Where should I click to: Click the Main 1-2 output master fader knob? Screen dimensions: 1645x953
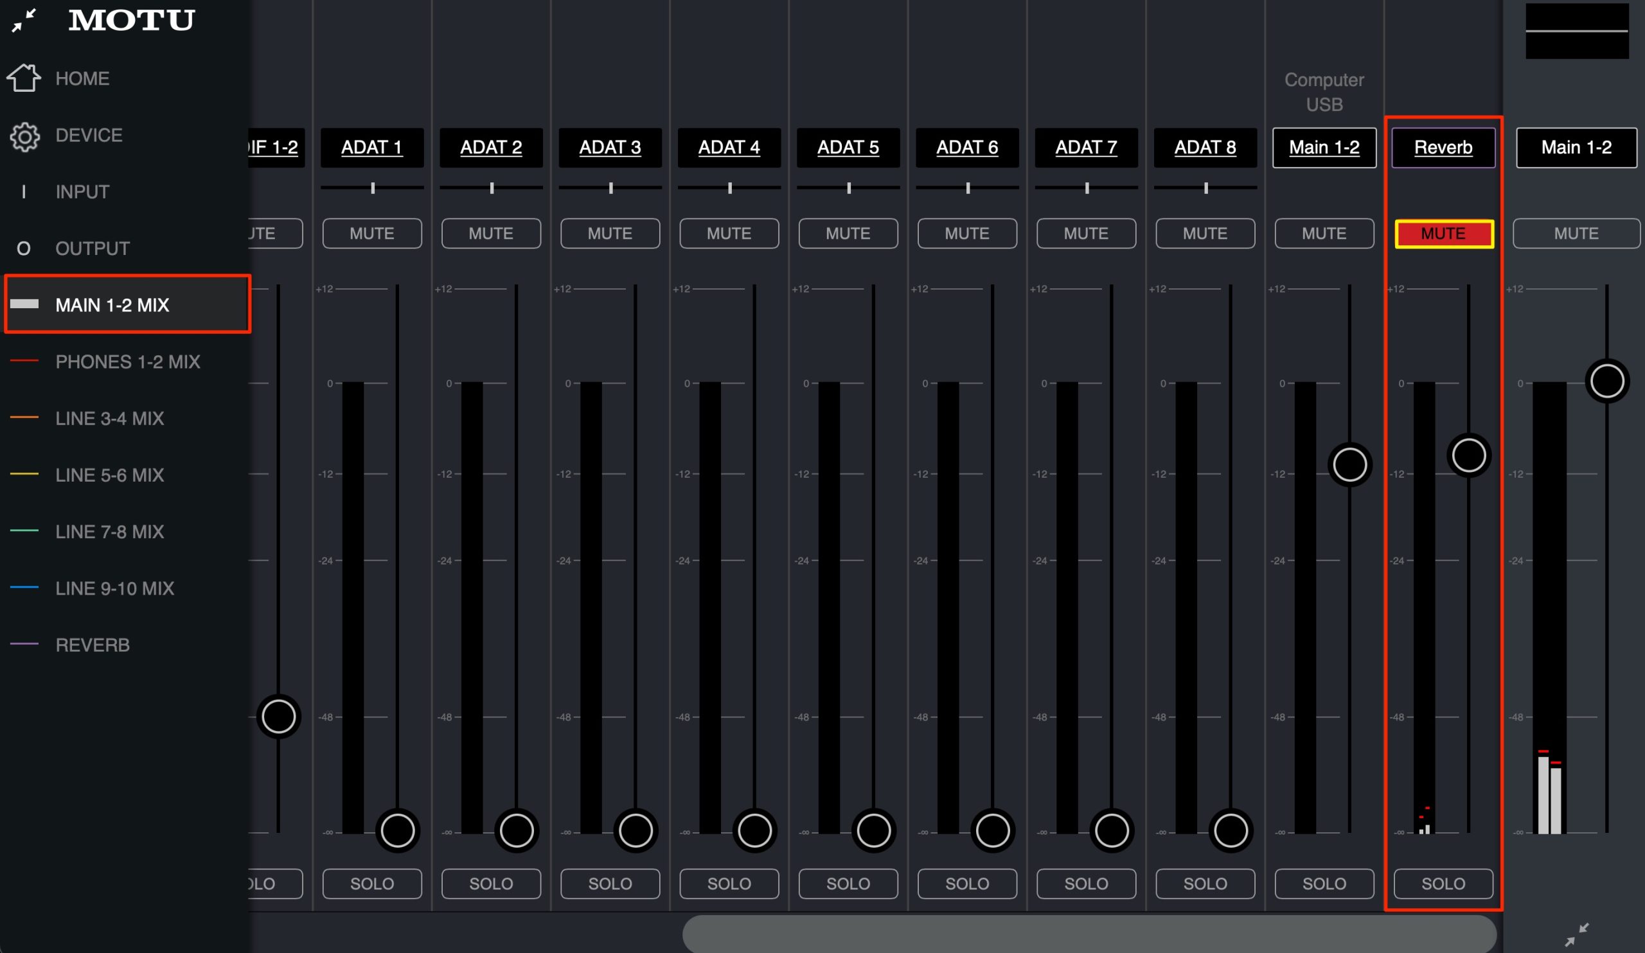click(1607, 381)
